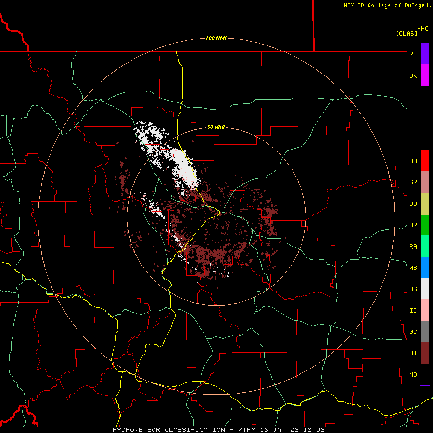The image size is (433, 433).
Task: Click the RF legend label
Action: click(x=413, y=54)
